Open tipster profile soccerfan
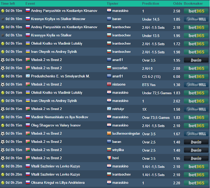This screenshot has width=210, height=188. tap(120, 68)
